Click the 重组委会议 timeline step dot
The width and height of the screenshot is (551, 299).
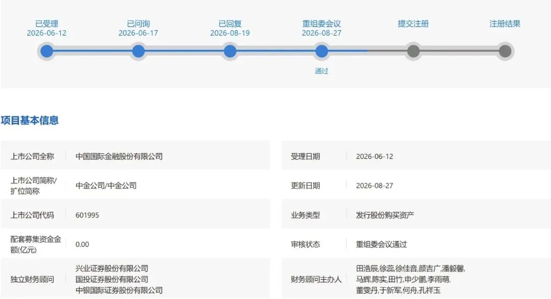point(321,51)
